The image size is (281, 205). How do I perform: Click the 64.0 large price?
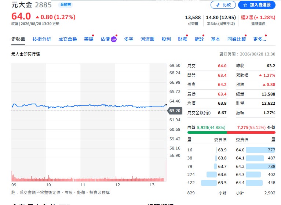point(21,16)
